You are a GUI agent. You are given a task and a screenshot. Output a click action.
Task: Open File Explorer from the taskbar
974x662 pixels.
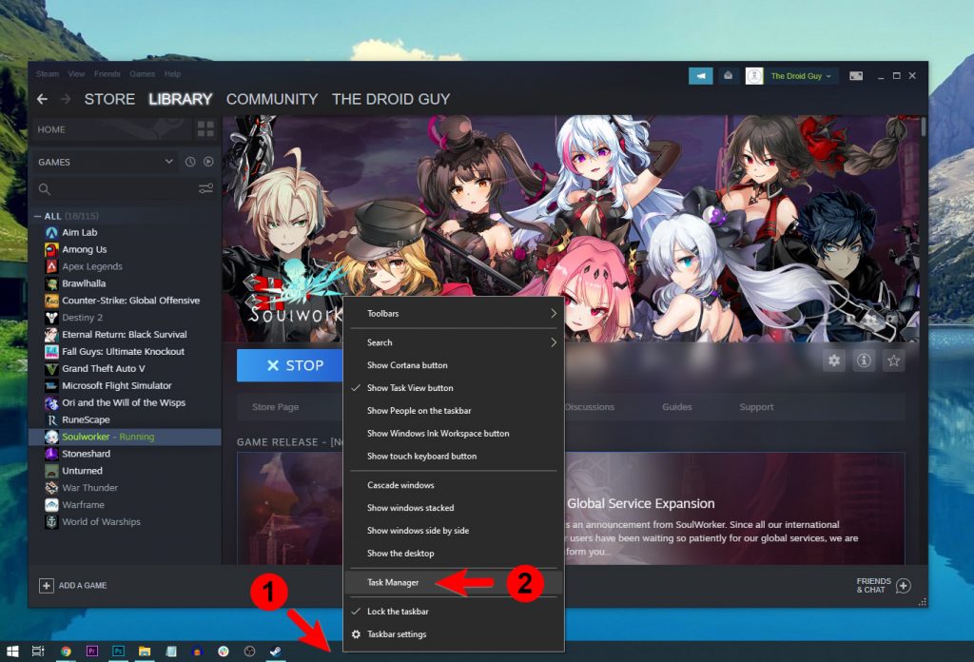(145, 652)
